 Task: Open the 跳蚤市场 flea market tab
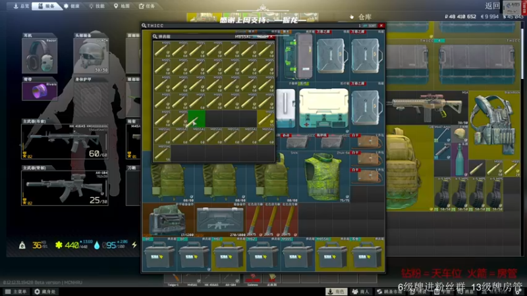(x=389, y=291)
